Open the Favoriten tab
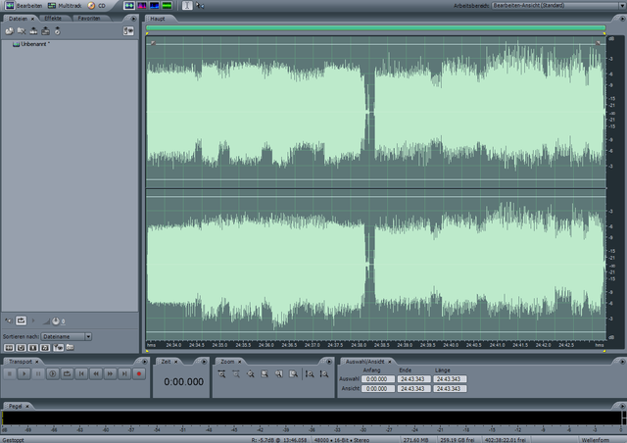Image resolution: width=627 pixels, height=443 pixels. tap(89, 19)
